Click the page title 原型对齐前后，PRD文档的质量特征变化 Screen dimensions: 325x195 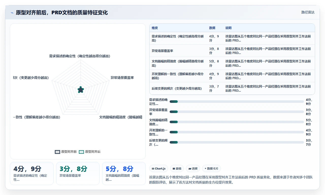[62, 12]
